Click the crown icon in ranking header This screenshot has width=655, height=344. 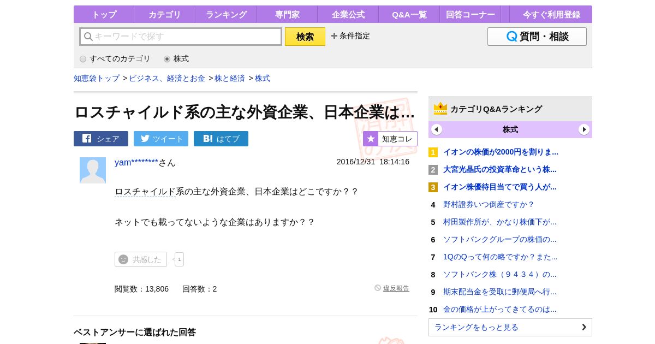(440, 109)
